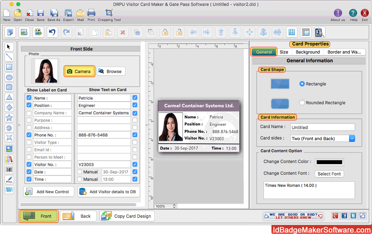Click Add Visitor details to DB

click(108, 192)
